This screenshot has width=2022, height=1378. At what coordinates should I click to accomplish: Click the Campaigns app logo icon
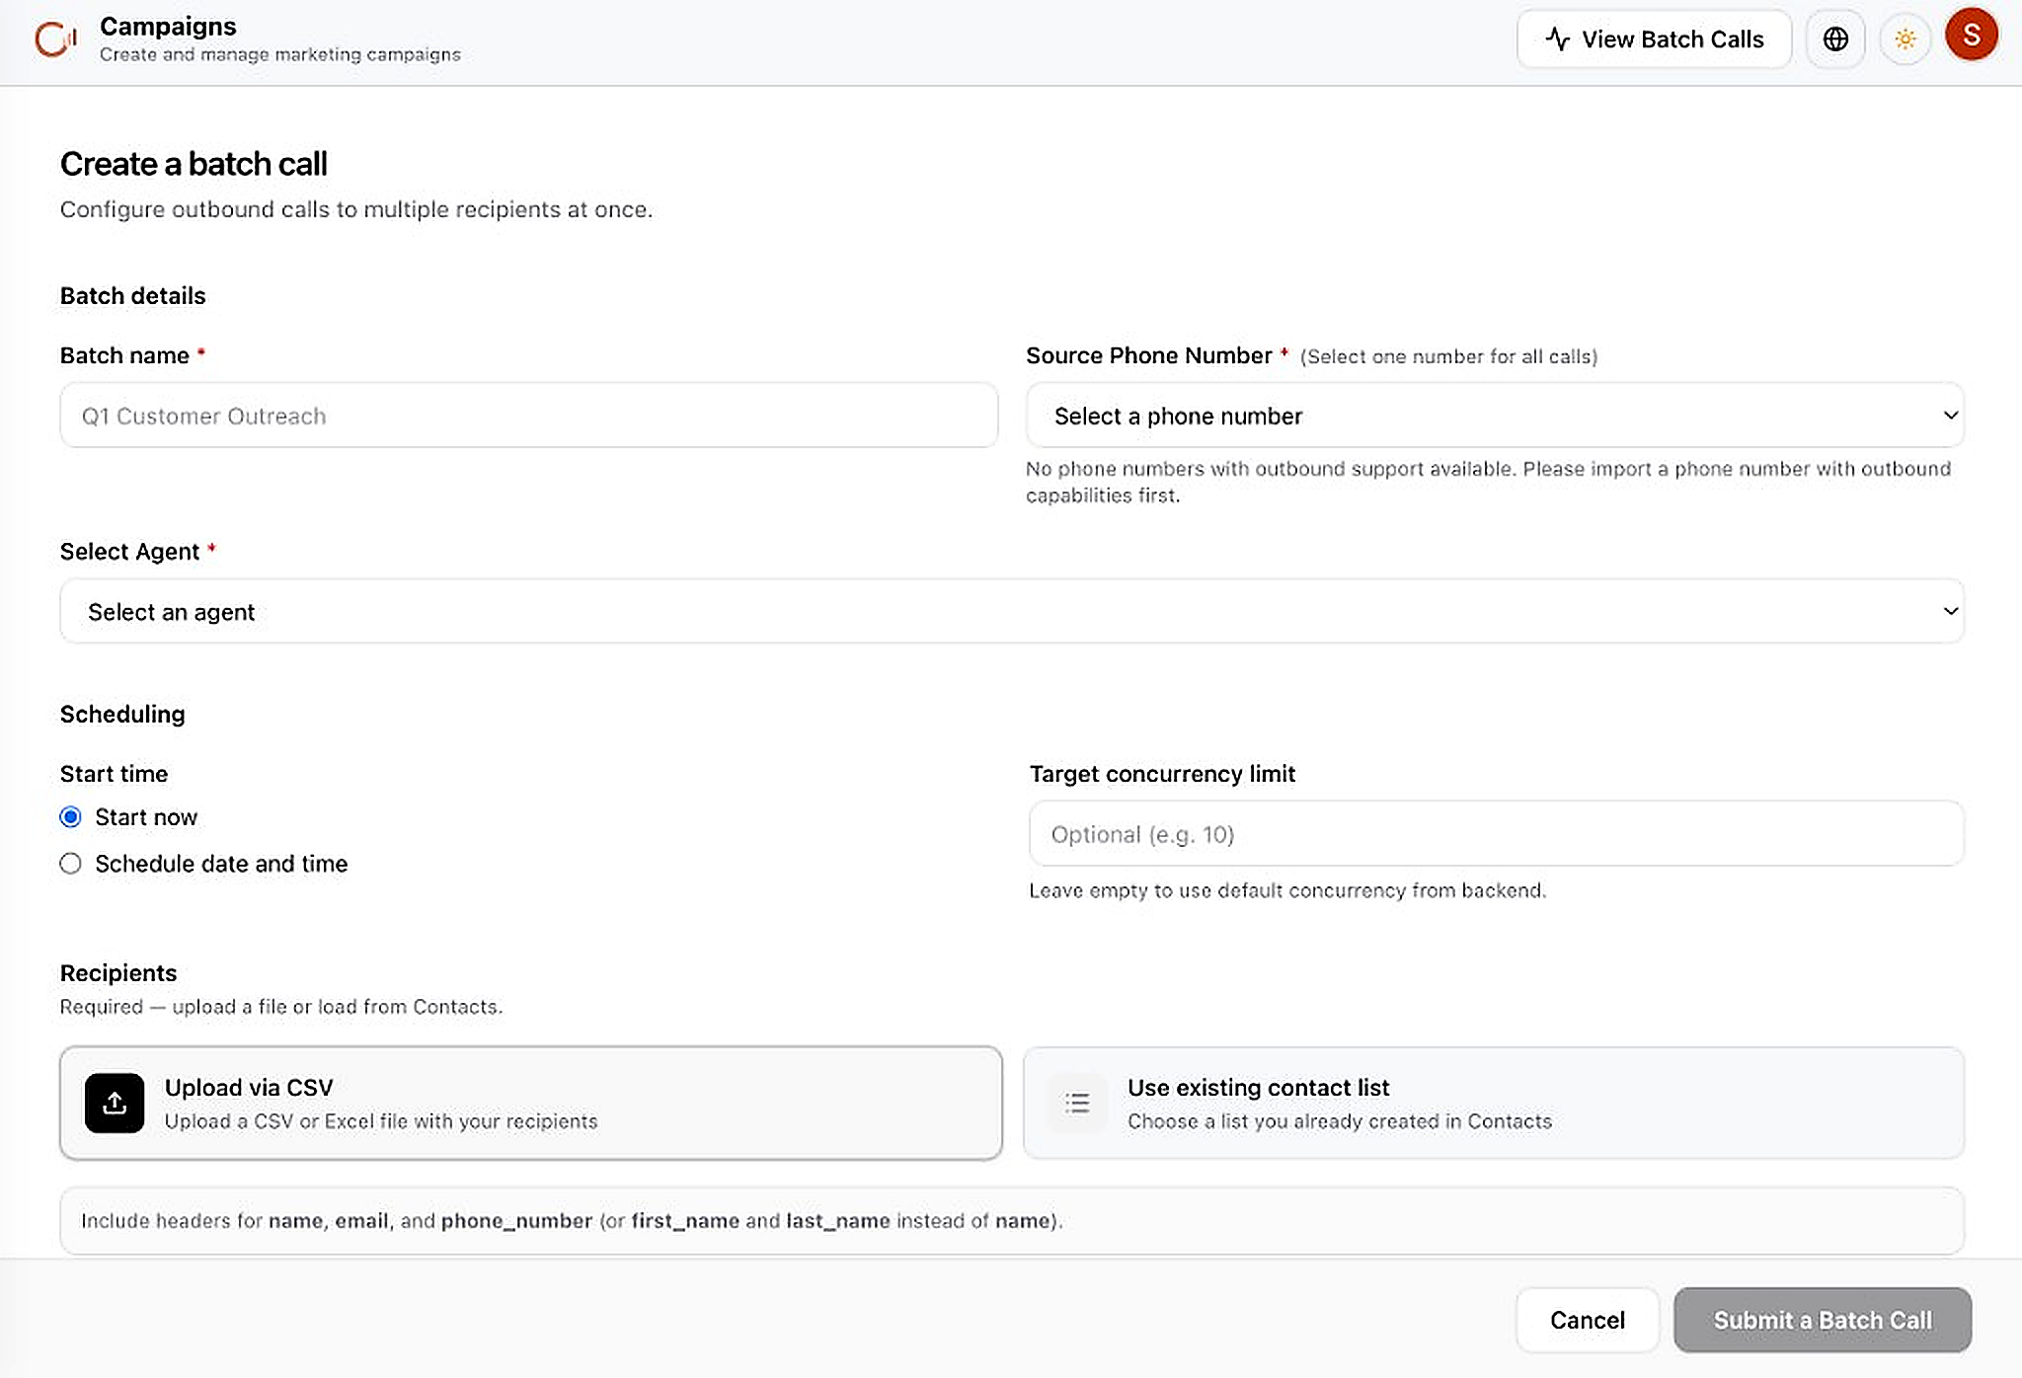[55, 39]
